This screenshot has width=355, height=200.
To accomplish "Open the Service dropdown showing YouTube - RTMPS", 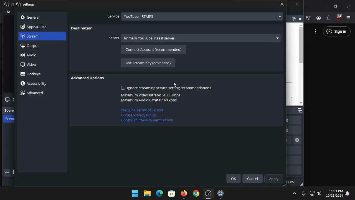I will (202, 16).
